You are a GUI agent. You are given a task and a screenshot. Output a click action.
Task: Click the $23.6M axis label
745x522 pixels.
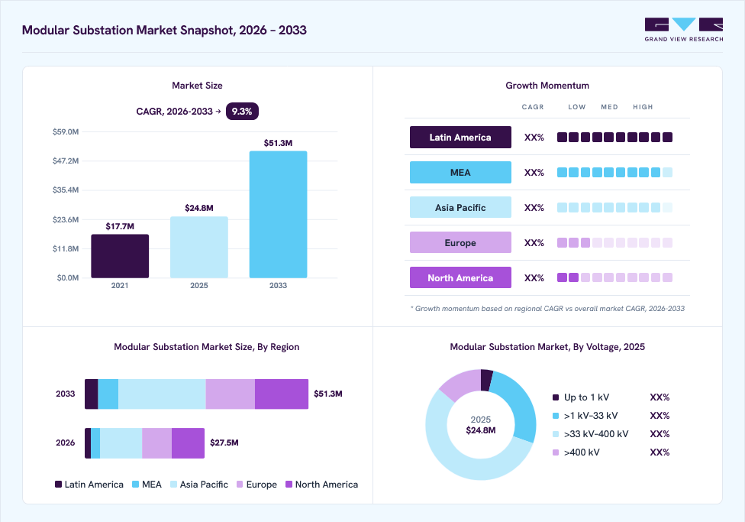tap(66, 219)
